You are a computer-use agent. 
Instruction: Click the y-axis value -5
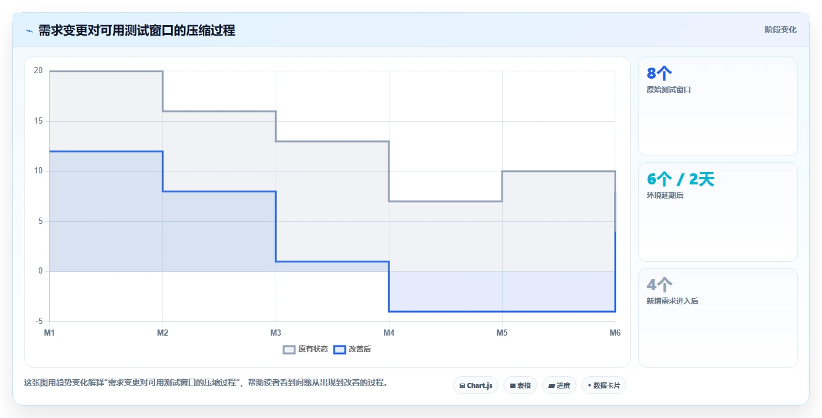point(39,321)
